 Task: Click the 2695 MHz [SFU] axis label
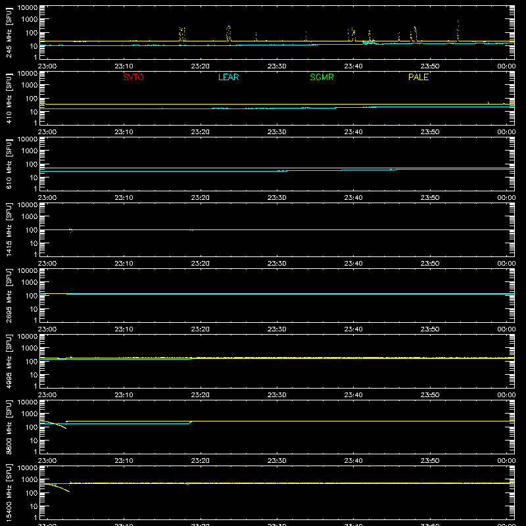(9, 295)
